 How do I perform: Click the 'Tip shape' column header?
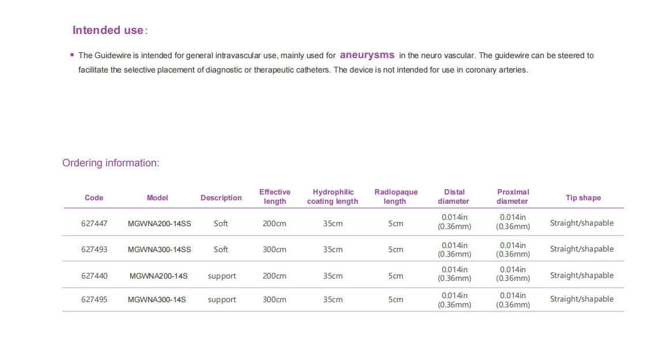[583, 197]
